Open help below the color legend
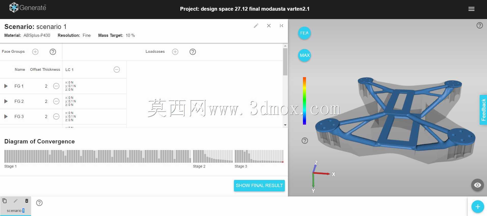This screenshot has height=216, width=487. 305,141
